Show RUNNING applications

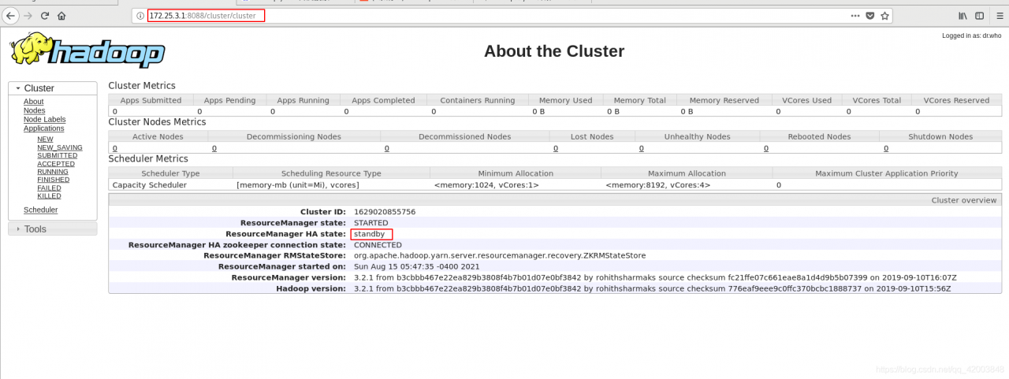tap(53, 172)
